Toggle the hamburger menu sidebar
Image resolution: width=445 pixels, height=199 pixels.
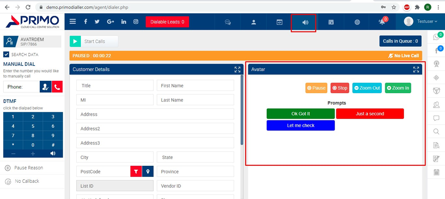tap(72, 22)
